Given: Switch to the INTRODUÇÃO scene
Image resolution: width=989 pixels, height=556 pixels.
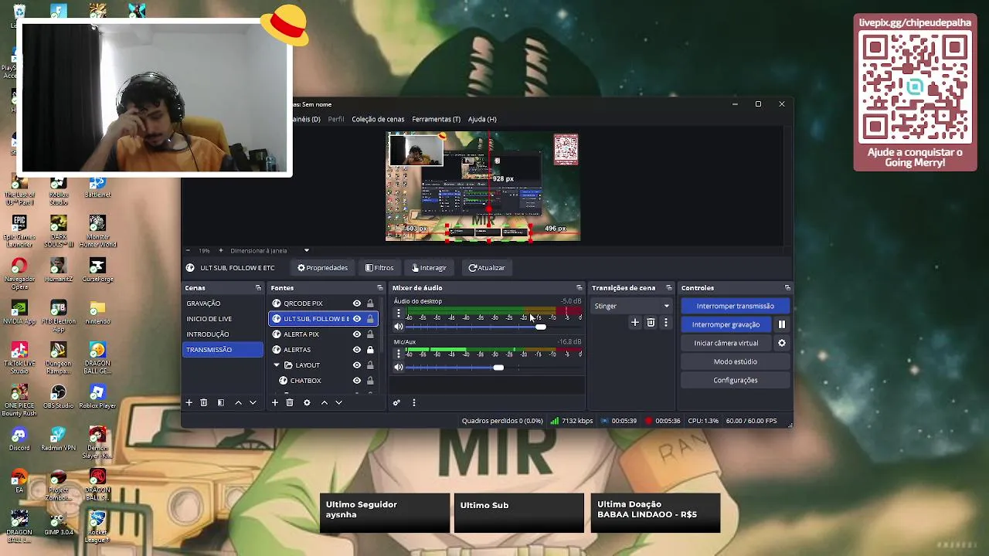Looking at the screenshot, I should click(x=223, y=334).
